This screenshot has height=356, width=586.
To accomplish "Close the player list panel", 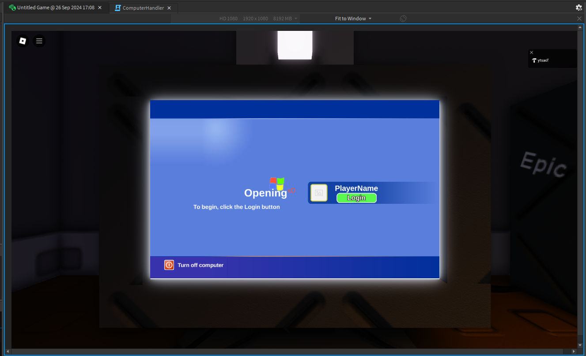I will click(532, 52).
